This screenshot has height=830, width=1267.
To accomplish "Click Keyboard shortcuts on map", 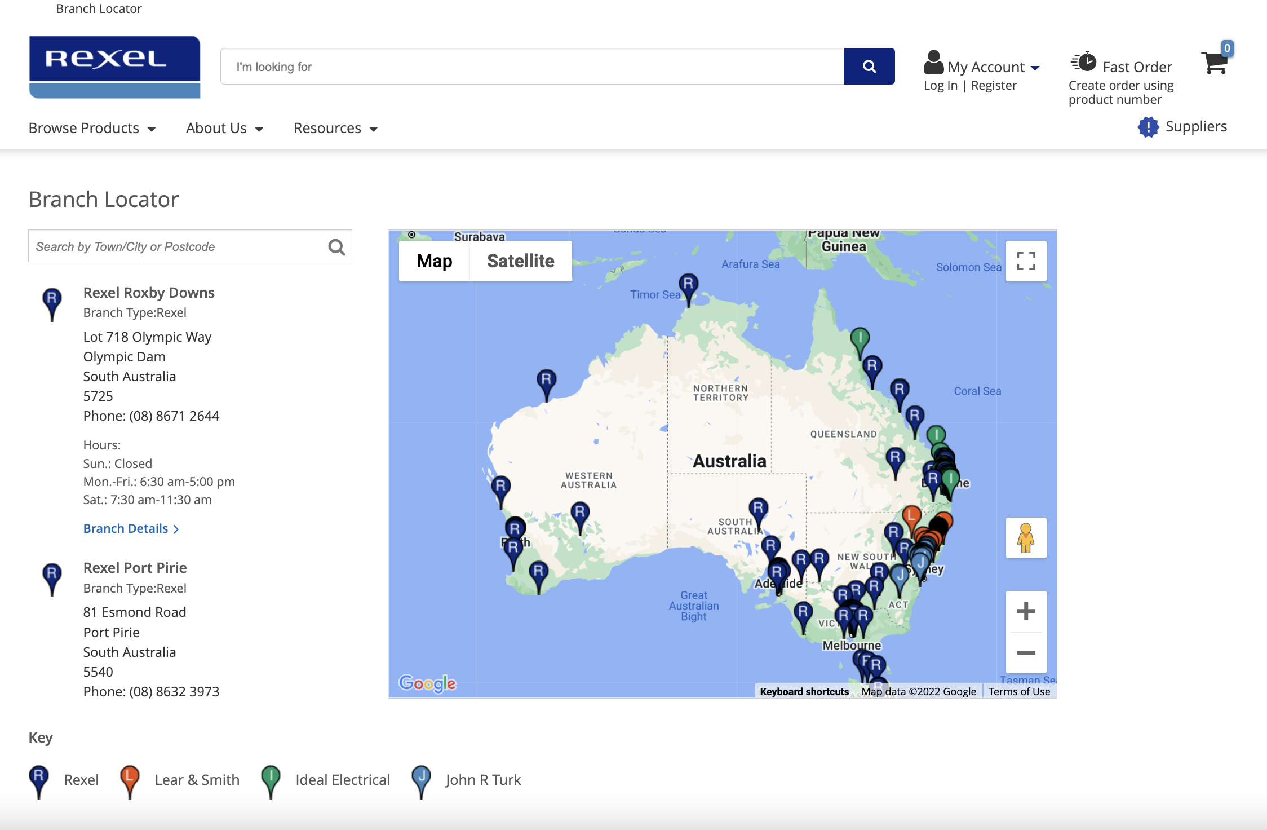I will pyautogui.click(x=804, y=691).
